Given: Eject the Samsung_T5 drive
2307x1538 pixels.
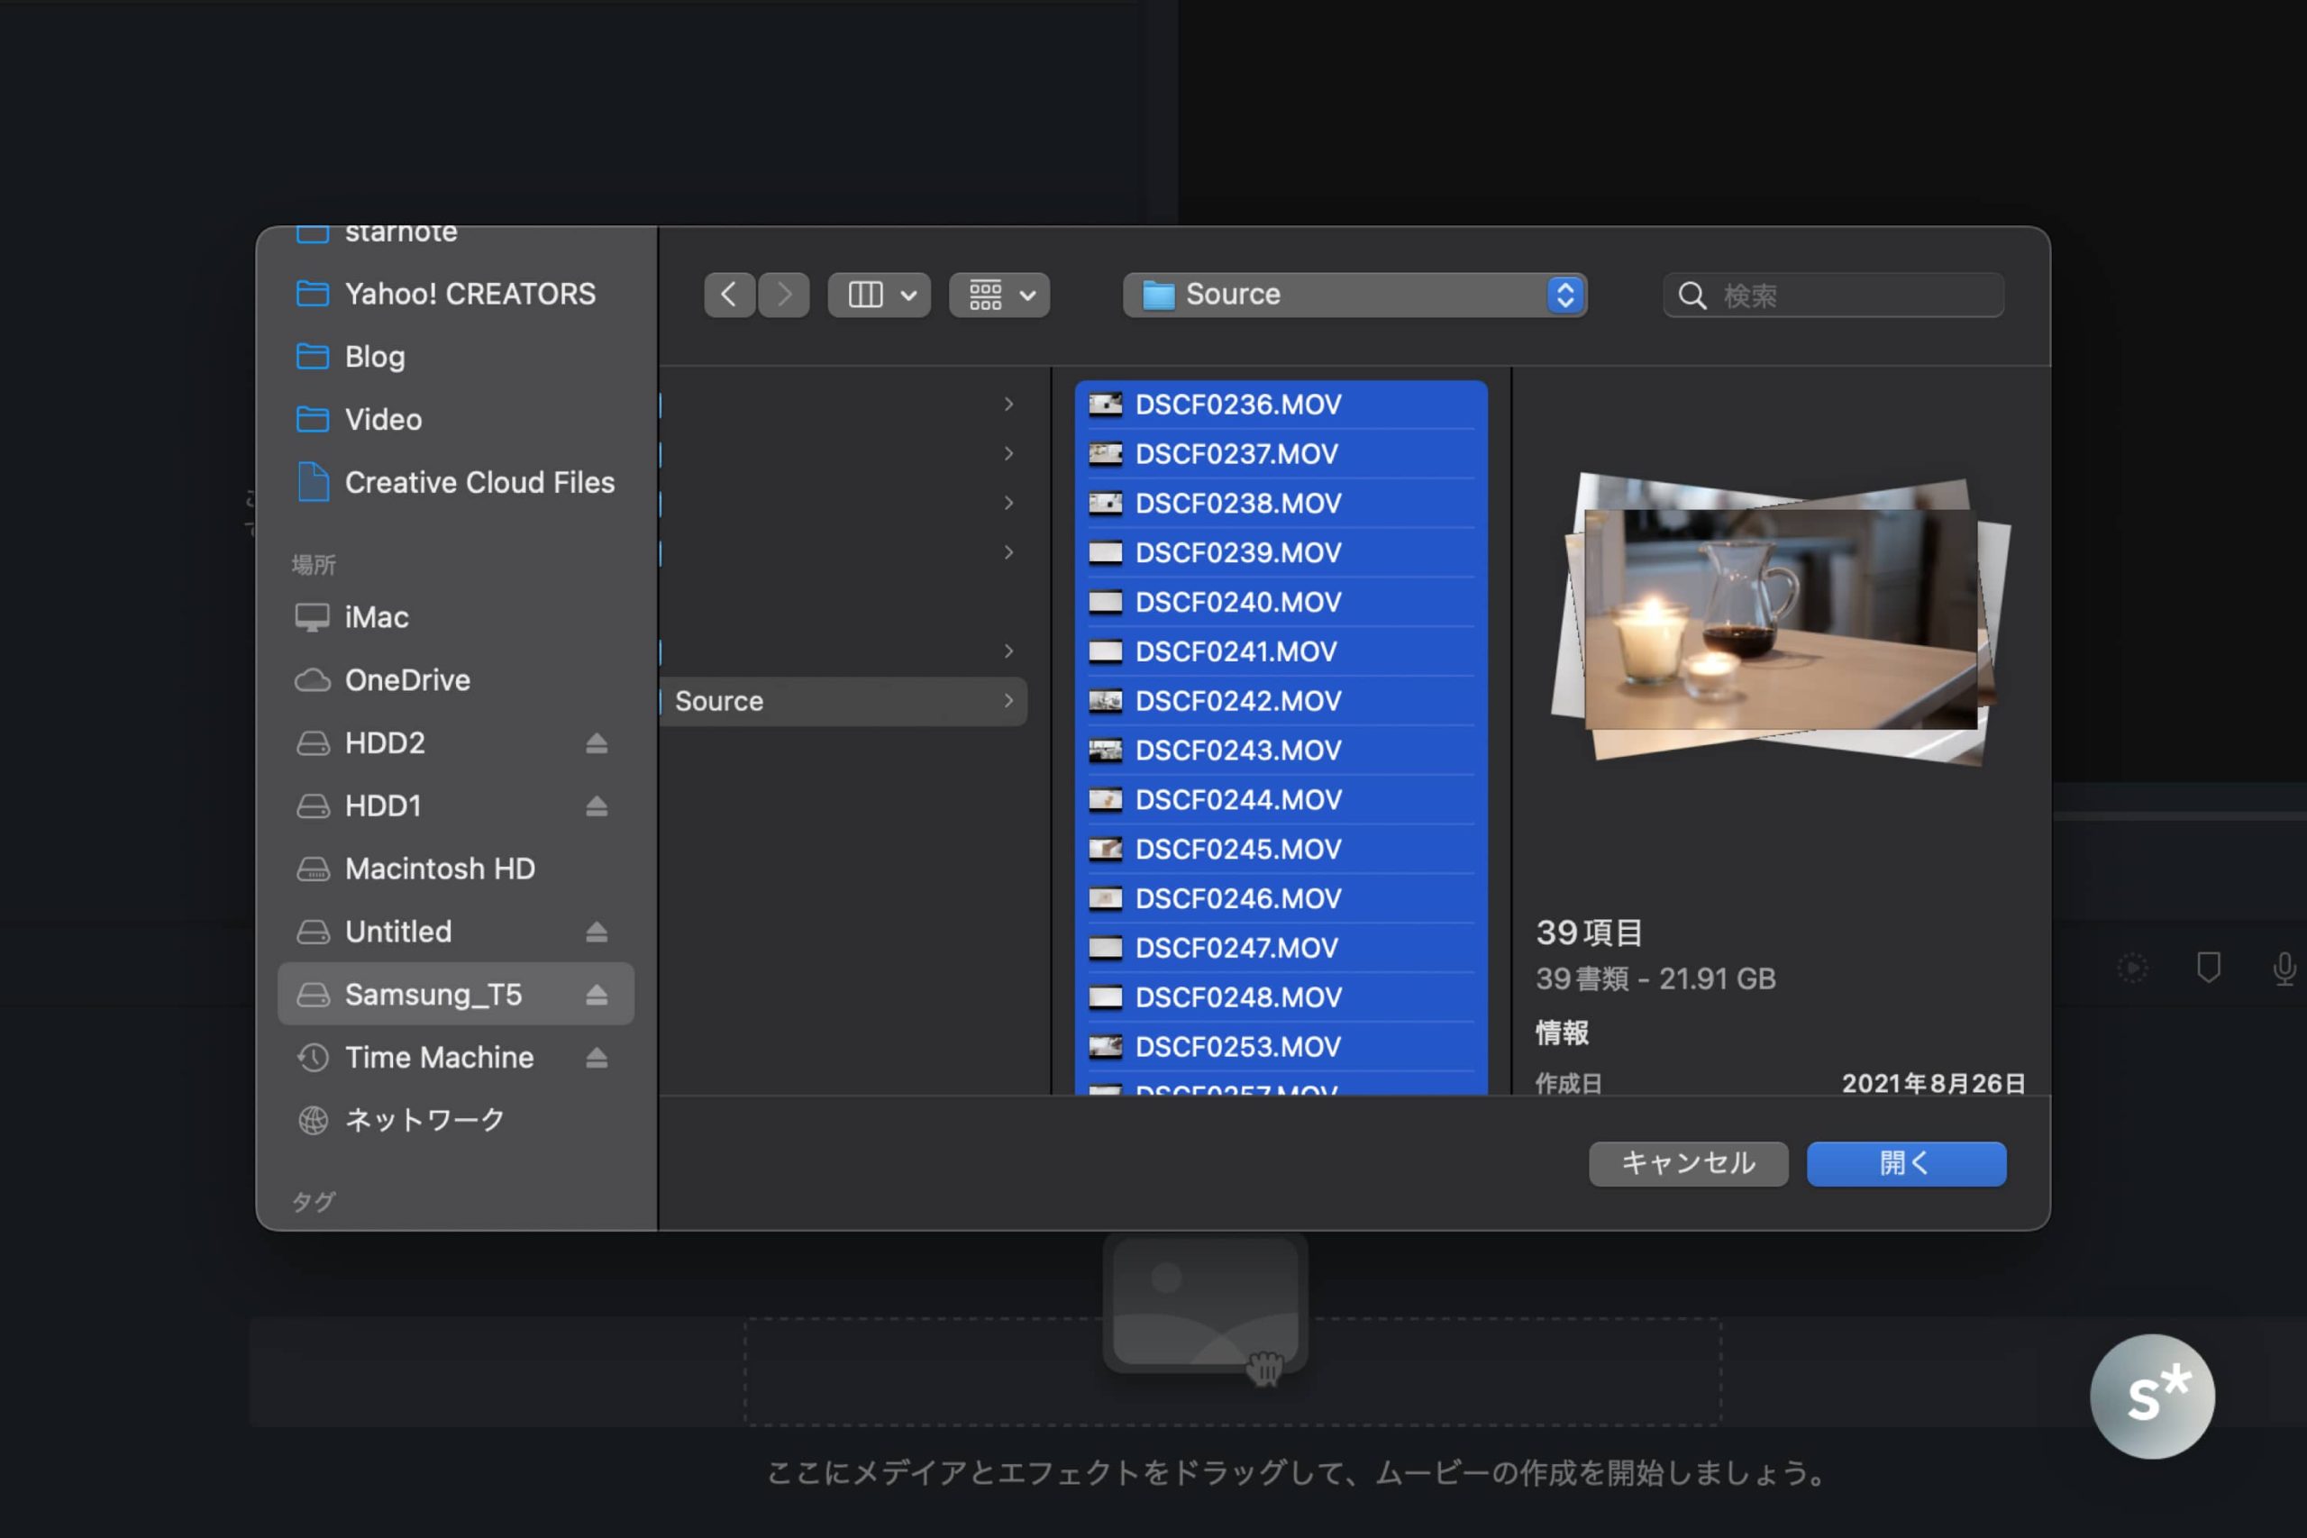Looking at the screenshot, I should (x=597, y=995).
